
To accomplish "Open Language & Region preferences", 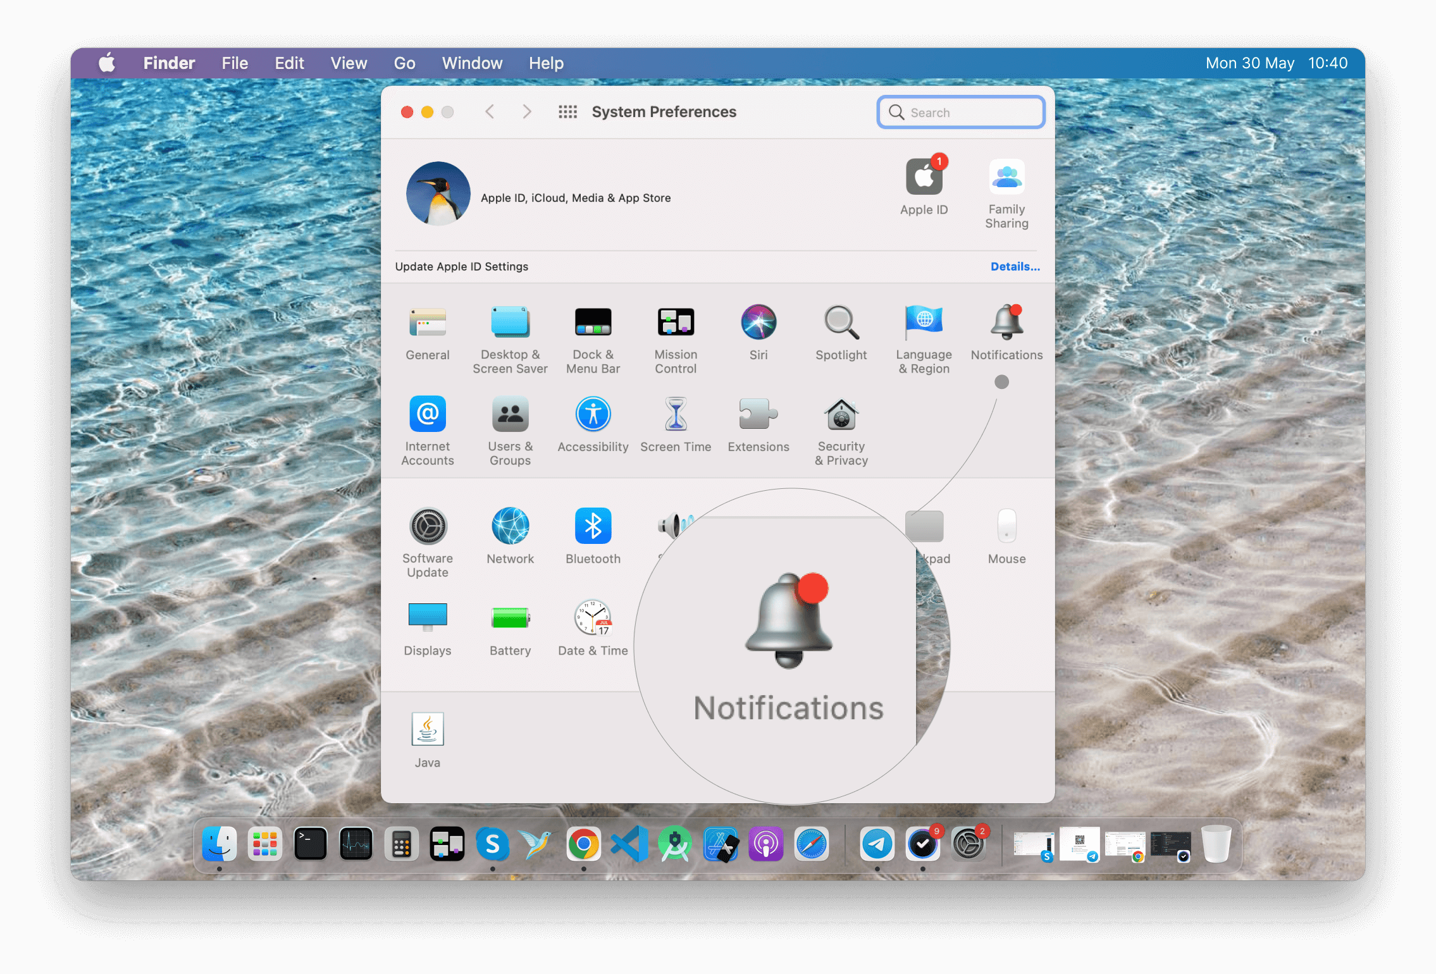I will [924, 340].
